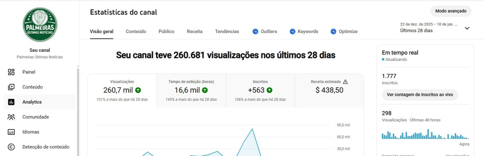Click the 16,6 mil watch hours value

[x=187, y=90]
